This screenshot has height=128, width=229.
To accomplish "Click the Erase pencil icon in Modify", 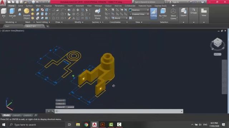I will click(x=69, y=18).
